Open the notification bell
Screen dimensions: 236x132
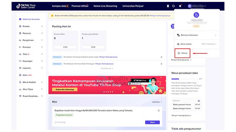tap(180, 6)
